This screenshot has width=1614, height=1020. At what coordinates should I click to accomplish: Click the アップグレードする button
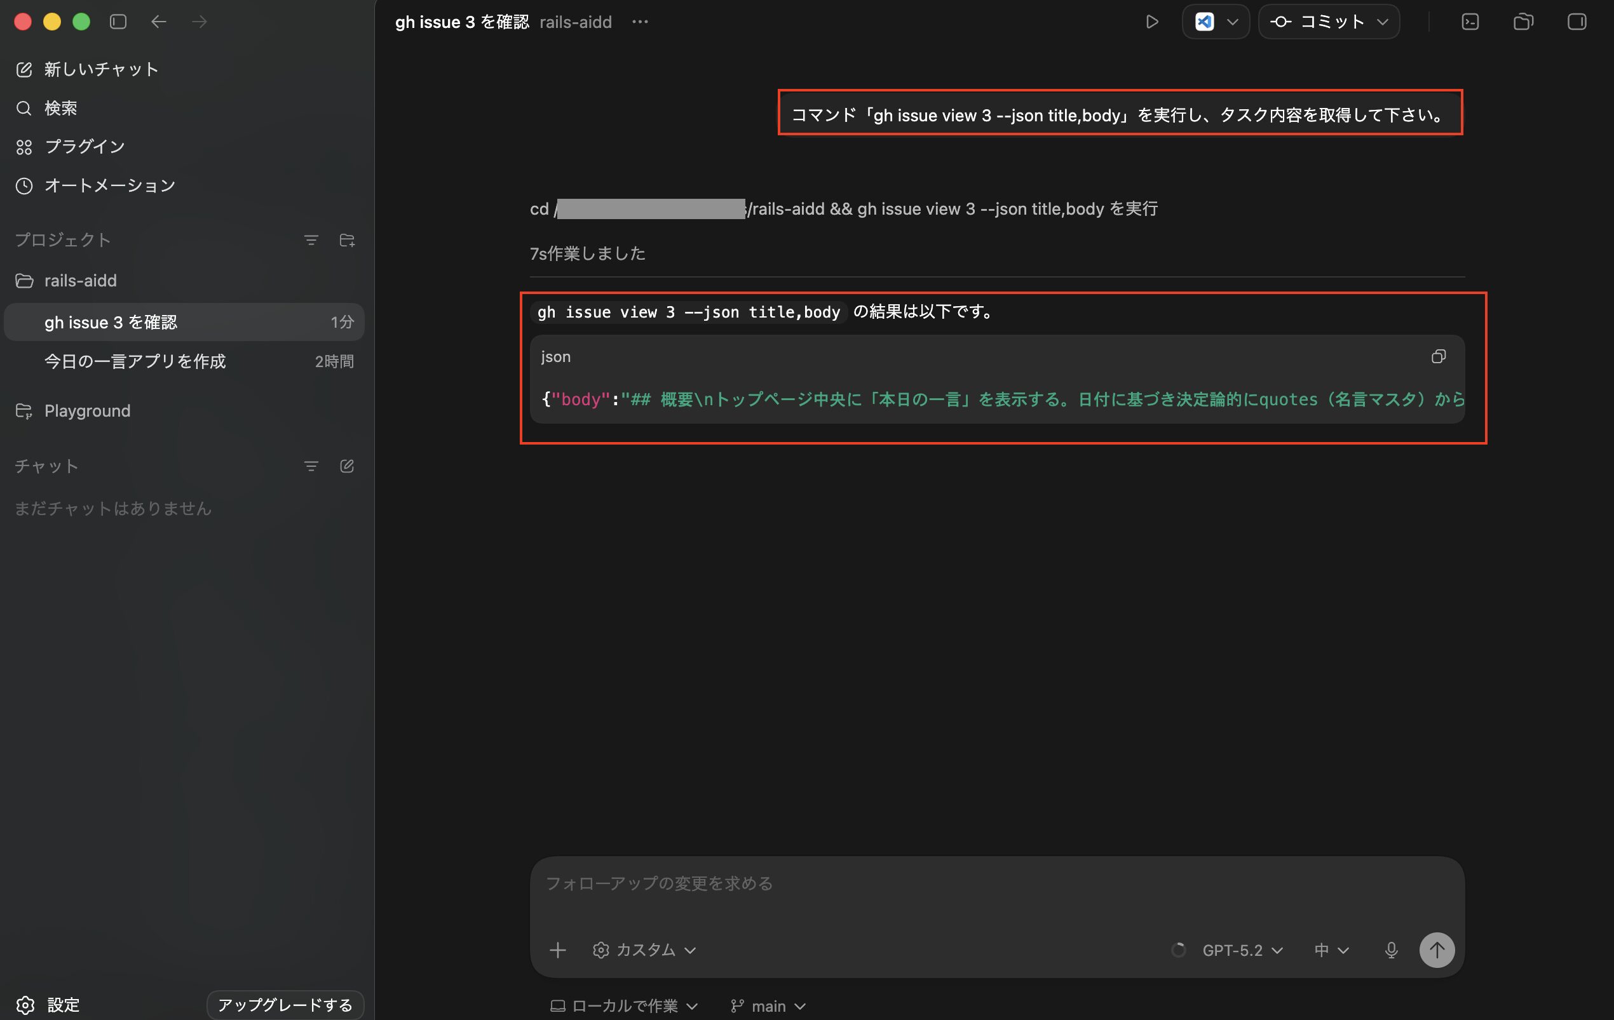(x=285, y=1005)
